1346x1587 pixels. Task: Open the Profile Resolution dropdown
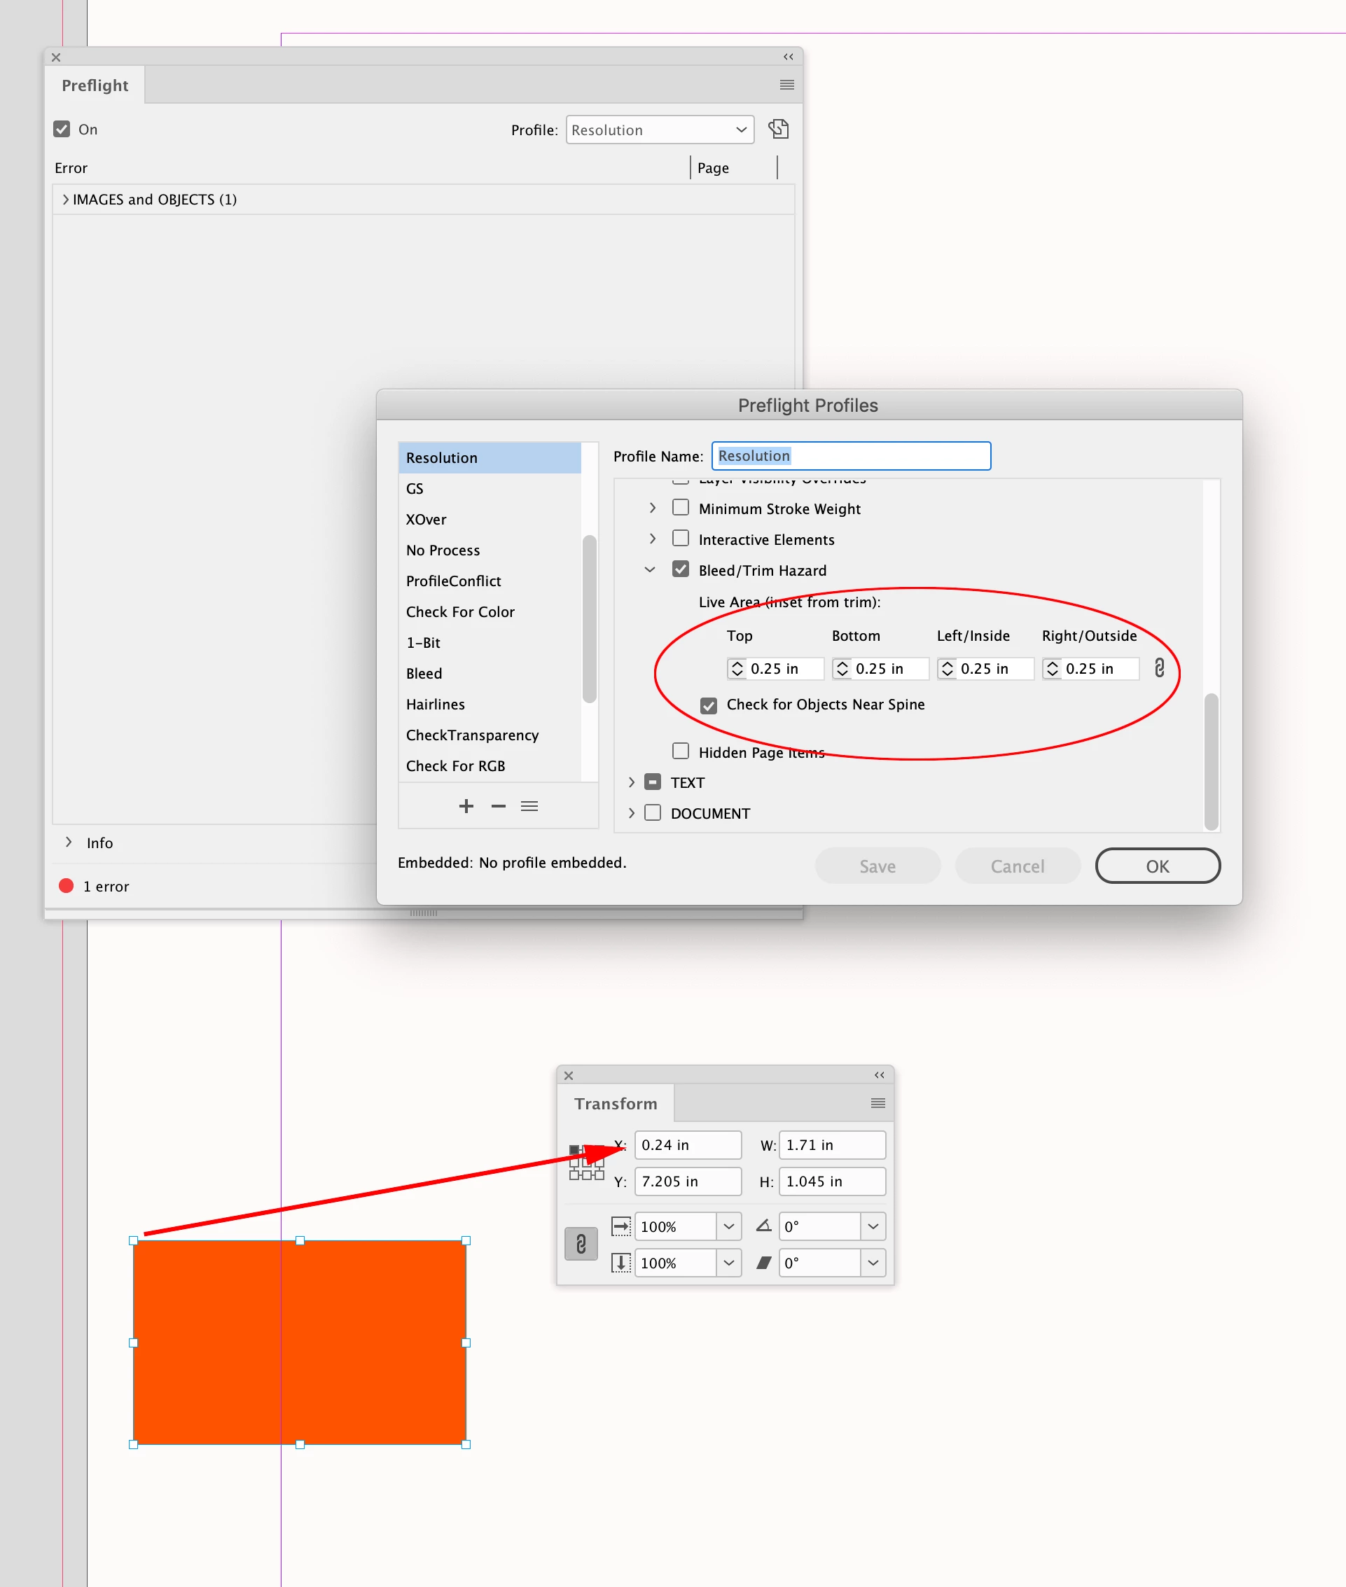click(659, 130)
